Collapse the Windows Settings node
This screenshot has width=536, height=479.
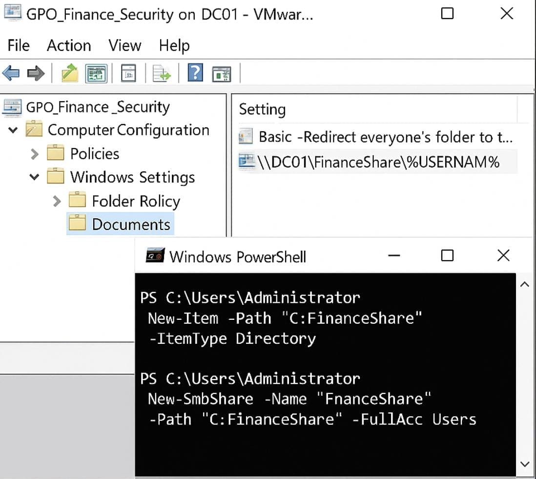pos(35,177)
